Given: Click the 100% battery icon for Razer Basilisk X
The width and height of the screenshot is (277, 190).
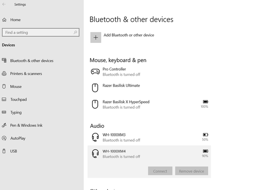Looking at the screenshot, I should point(206,102).
